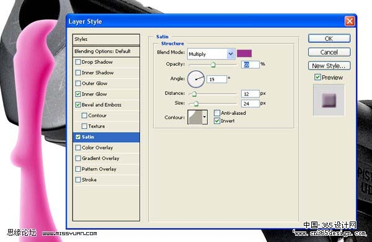Click the Opacity slider handle
Screen dimensions: 372x242
[x=213, y=65]
